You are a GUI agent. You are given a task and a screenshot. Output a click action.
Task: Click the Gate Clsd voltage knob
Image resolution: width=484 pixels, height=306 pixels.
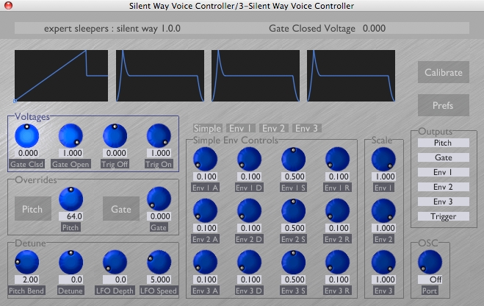[x=27, y=135]
